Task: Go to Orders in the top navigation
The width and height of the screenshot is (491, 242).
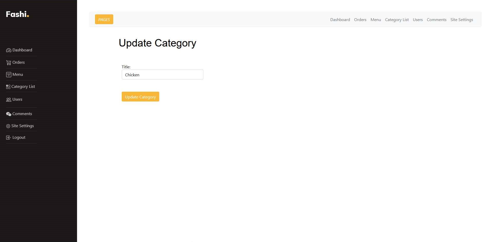Action: point(360,20)
